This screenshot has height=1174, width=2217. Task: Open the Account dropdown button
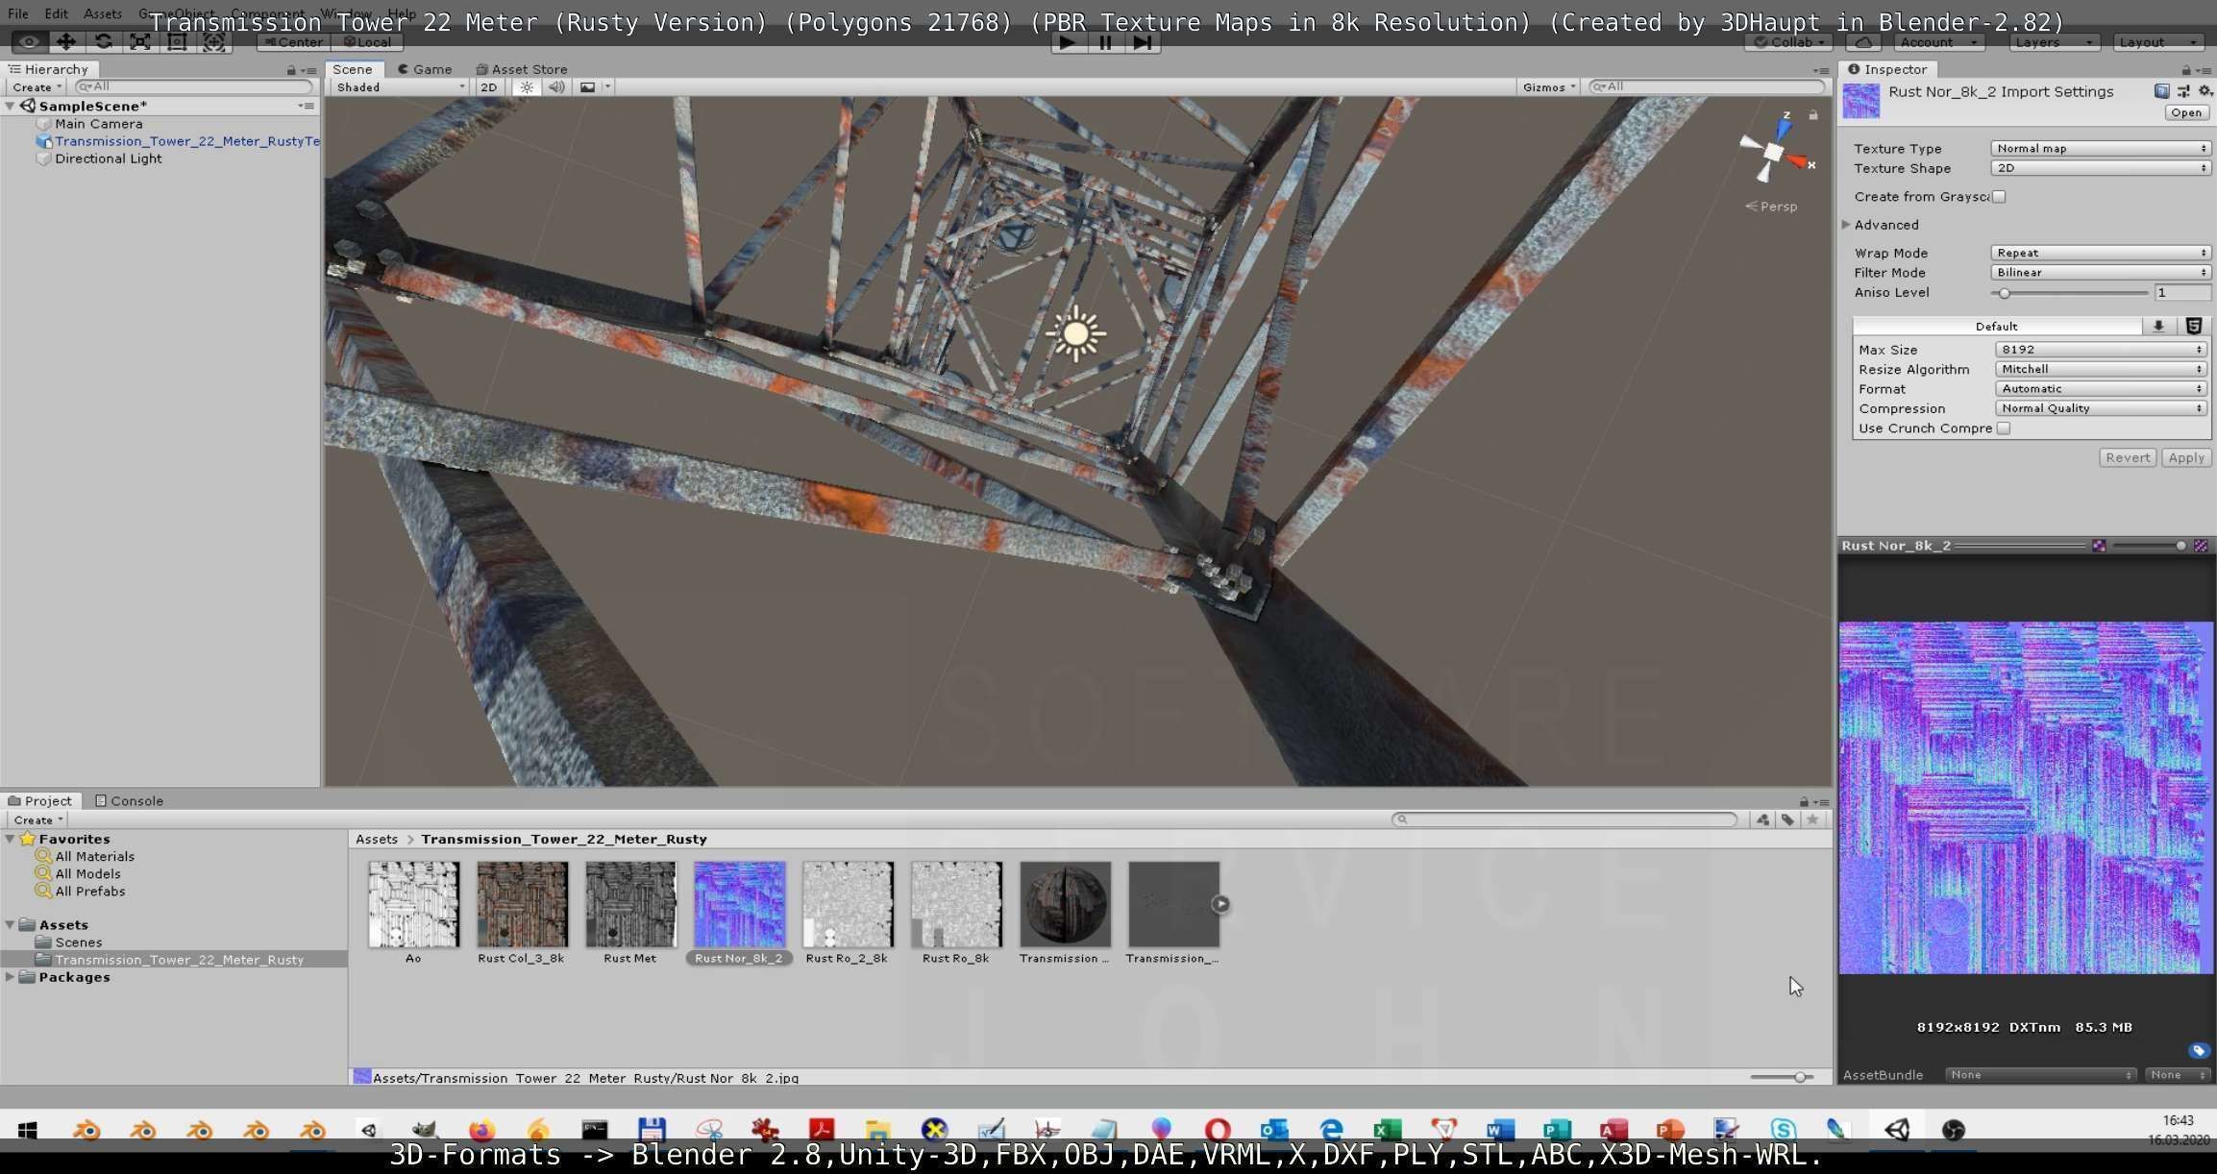1938,42
